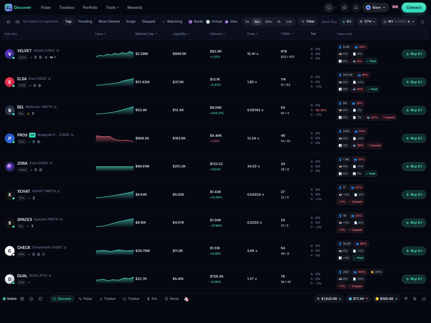Sort by Volume column
This screenshot has height=323, width=431.
pyautogui.click(x=217, y=34)
